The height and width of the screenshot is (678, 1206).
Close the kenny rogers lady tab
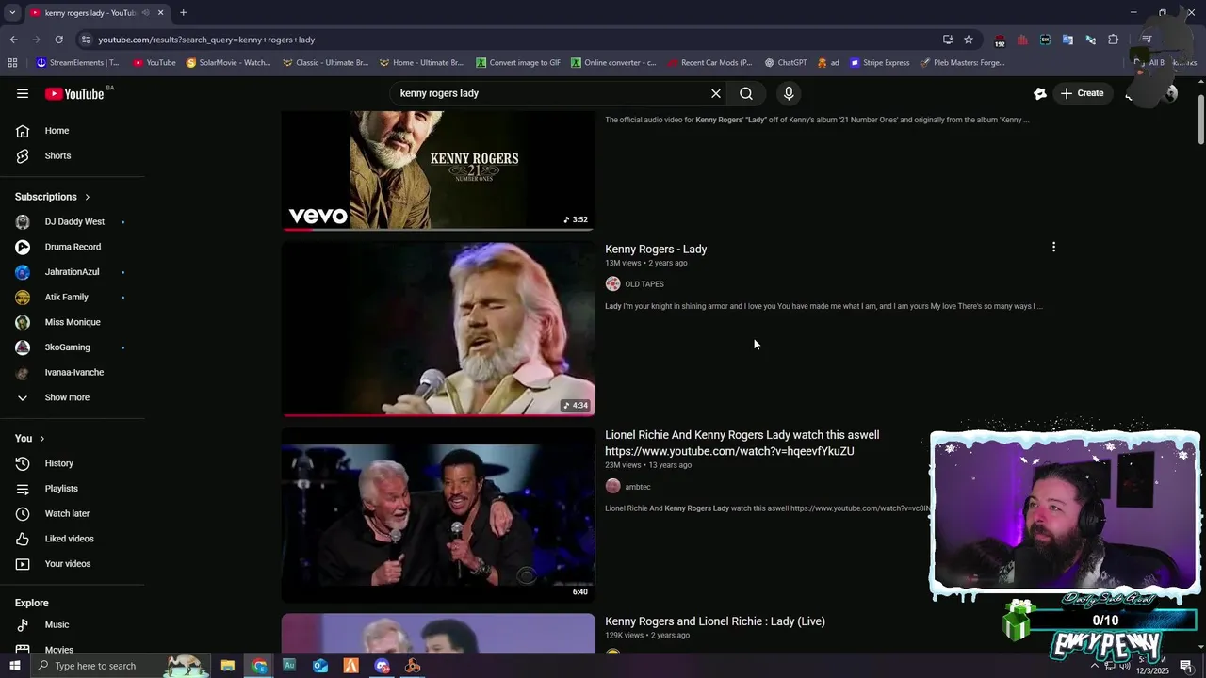coord(160,13)
